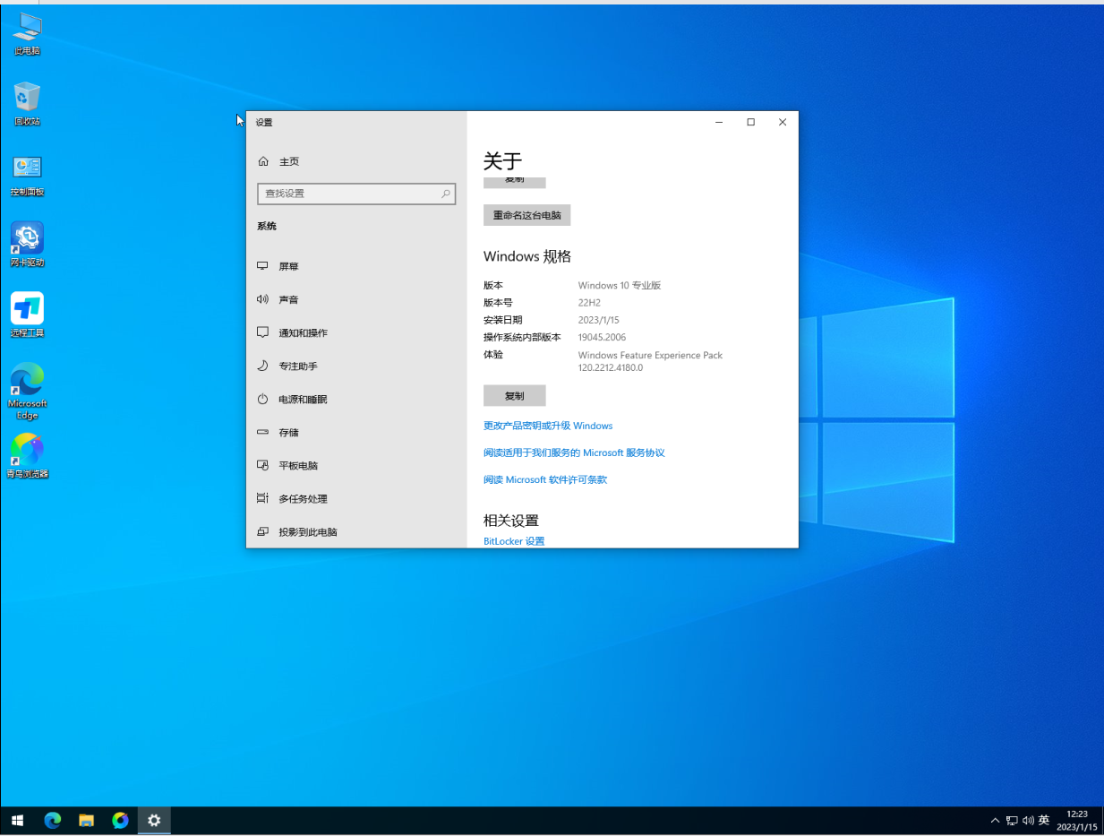Click the 19045.2006 build number value
This screenshot has height=836, width=1104.
coord(602,337)
